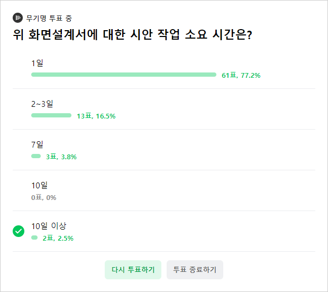Select the 1일 poll option
Screen dimensions: 328x292
click(x=37, y=63)
